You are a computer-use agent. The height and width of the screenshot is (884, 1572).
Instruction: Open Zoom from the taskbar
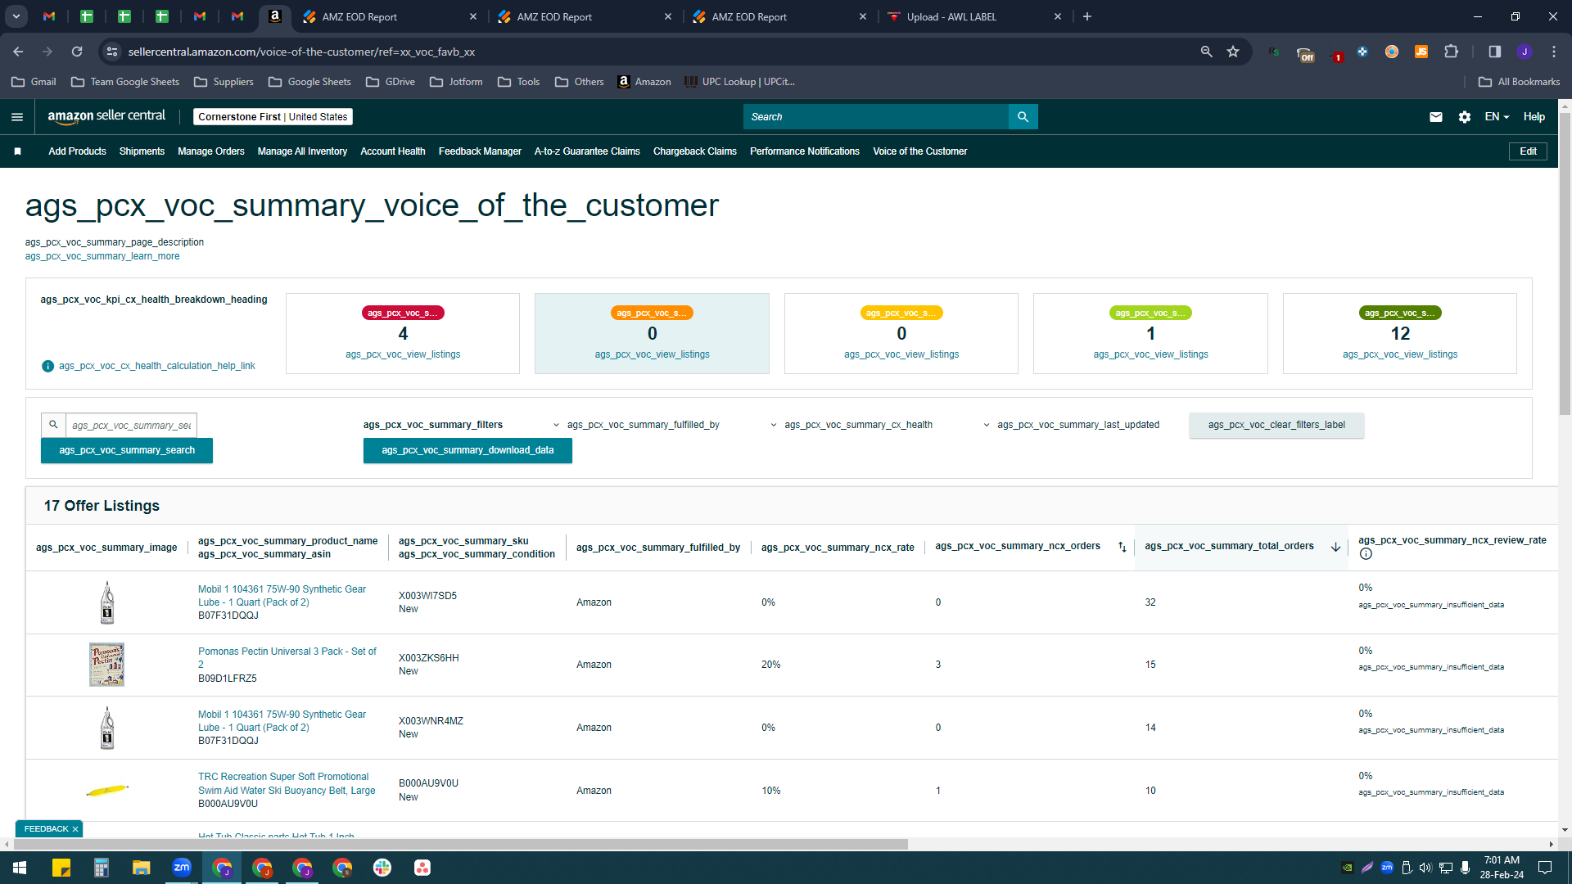(182, 868)
